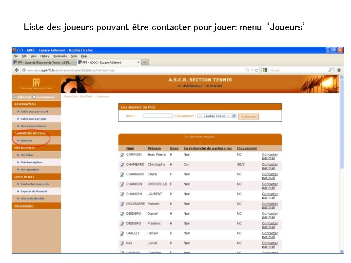This screenshot has height=263, width=351.
Task: Click the home icon in Firefox toolbar
Action: tap(339, 70)
